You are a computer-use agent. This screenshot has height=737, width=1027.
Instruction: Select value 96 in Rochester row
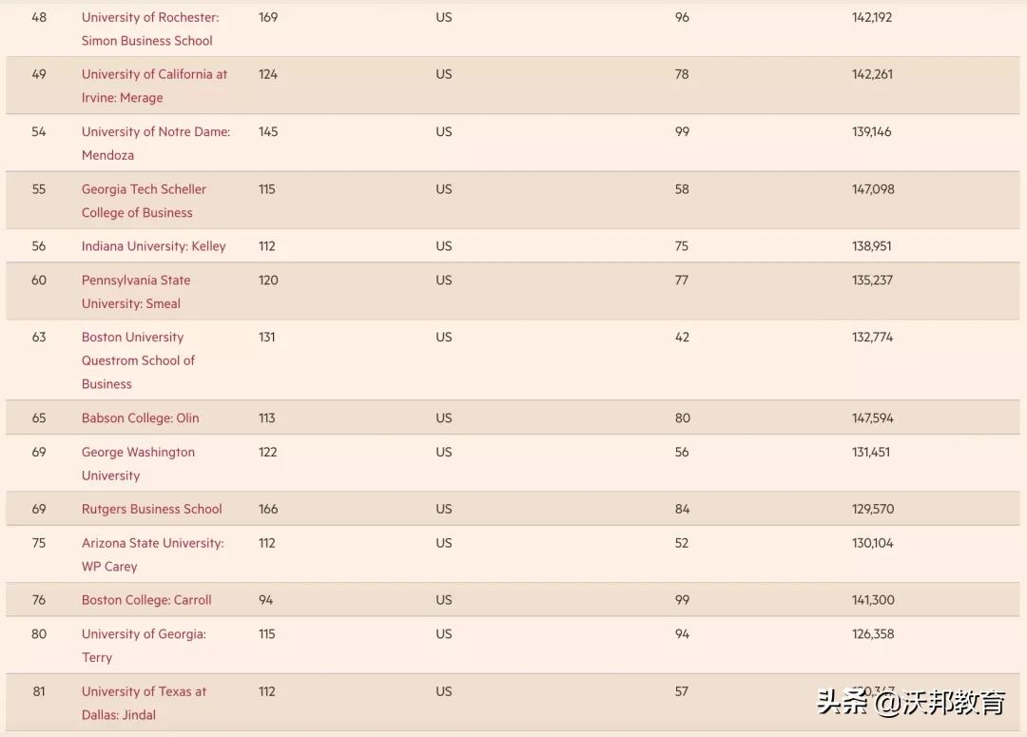[682, 18]
